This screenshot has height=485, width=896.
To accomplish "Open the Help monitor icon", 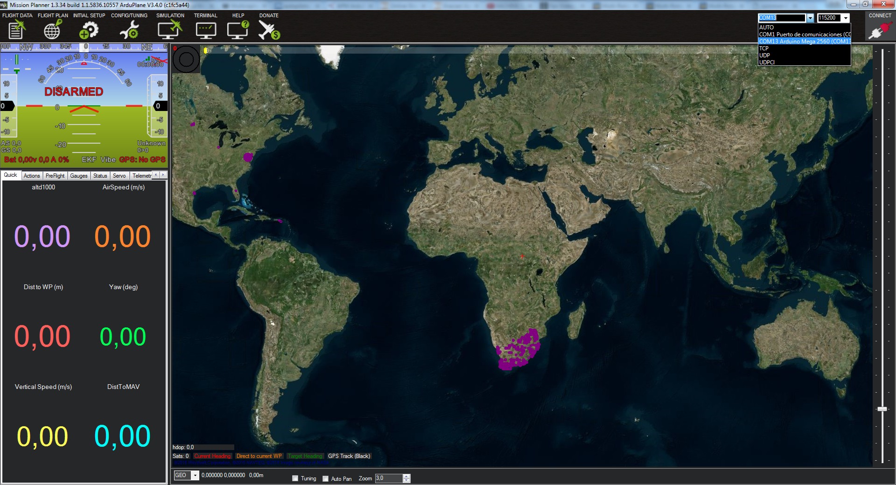I will click(x=238, y=30).
